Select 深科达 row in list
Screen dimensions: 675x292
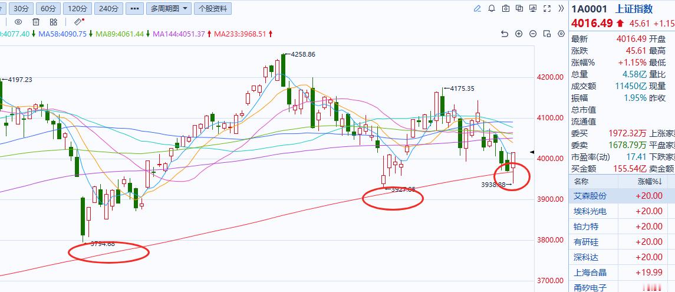pyautogui.click(x=622, y=257)
